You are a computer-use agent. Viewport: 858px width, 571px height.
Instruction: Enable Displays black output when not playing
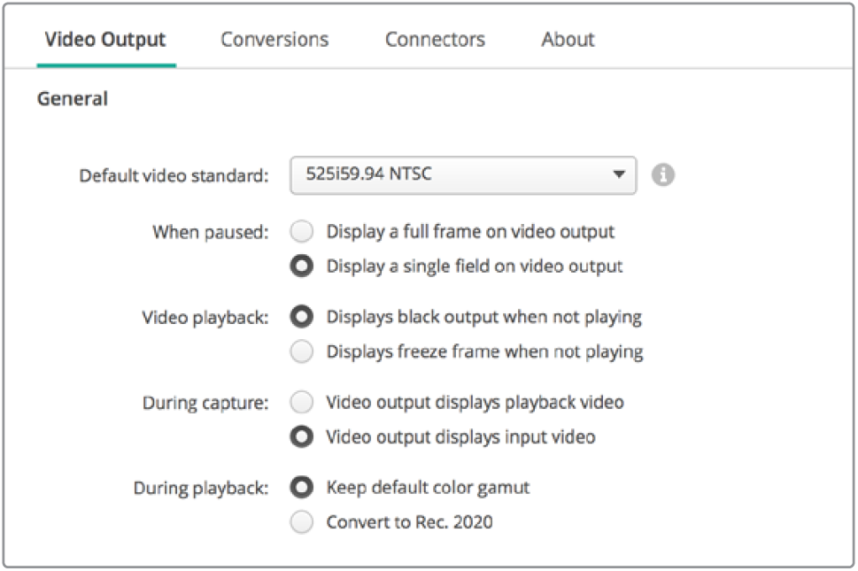(x=302, y=317)
